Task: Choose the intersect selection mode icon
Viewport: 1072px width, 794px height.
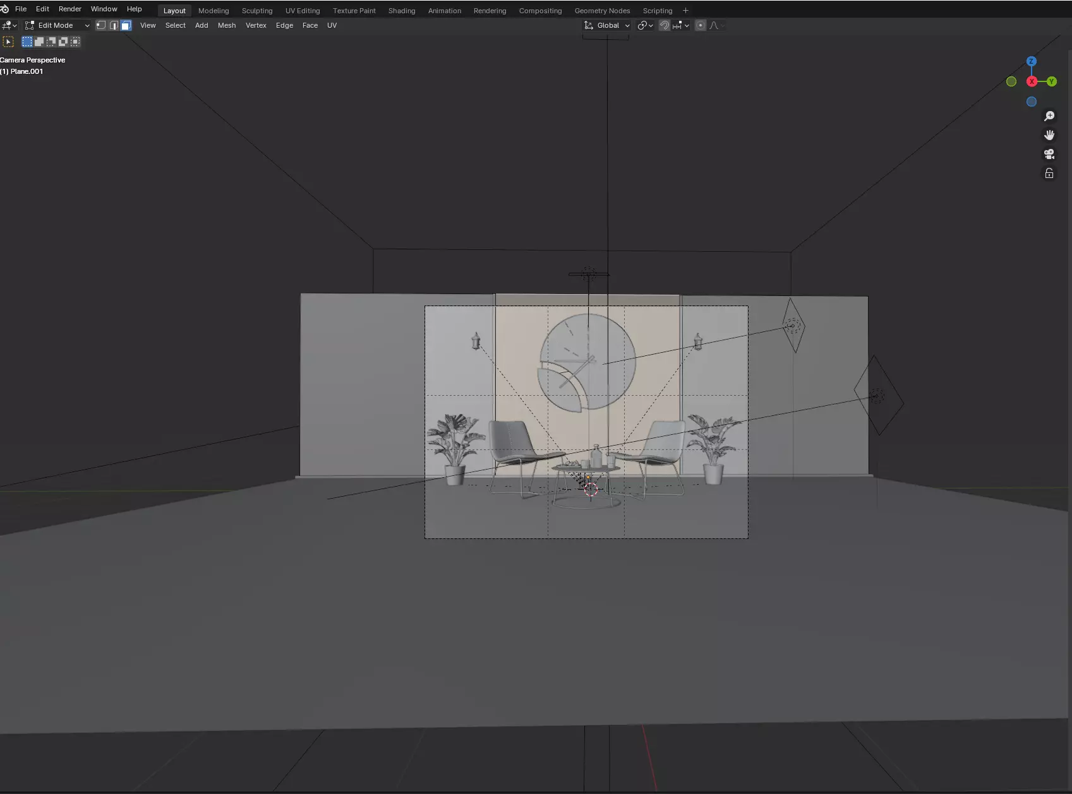Action: pos(75,42)
